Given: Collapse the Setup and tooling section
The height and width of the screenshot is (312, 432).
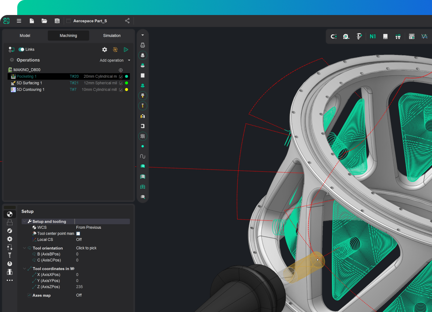Looking at the screenshot, I should pos(24,221).
